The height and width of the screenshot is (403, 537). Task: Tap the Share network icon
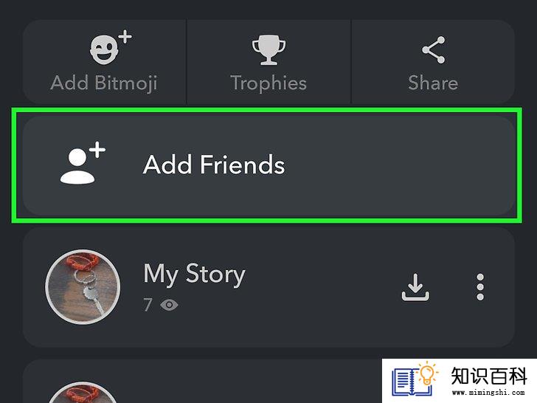click(x=434, y=49)
